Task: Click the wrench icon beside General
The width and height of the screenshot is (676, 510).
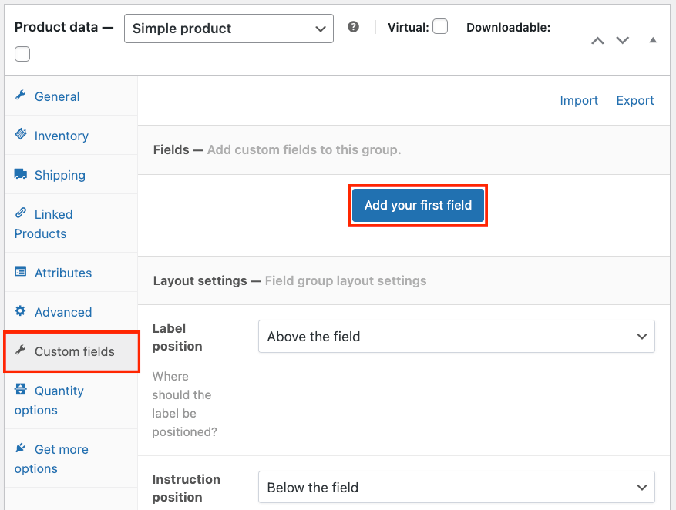Action: point(20,96)
